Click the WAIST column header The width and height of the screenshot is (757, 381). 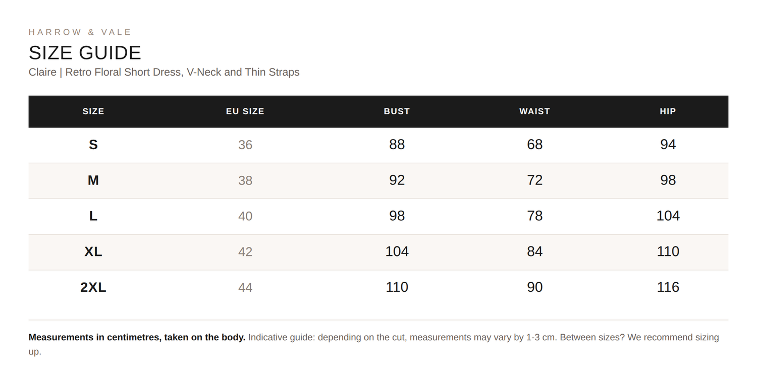pos(534,111)
